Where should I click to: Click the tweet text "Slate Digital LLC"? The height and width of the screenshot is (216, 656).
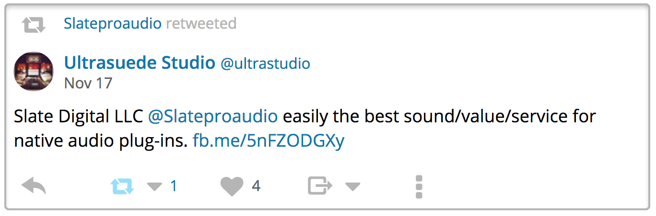tap(78, 116)
